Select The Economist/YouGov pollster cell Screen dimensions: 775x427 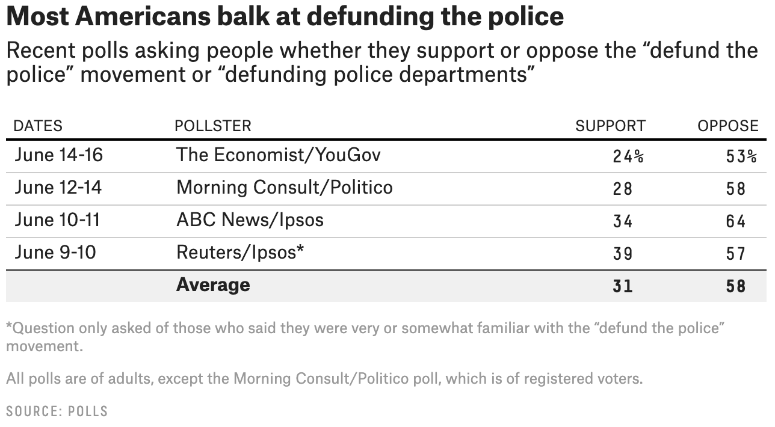click(x=279, y=155)
